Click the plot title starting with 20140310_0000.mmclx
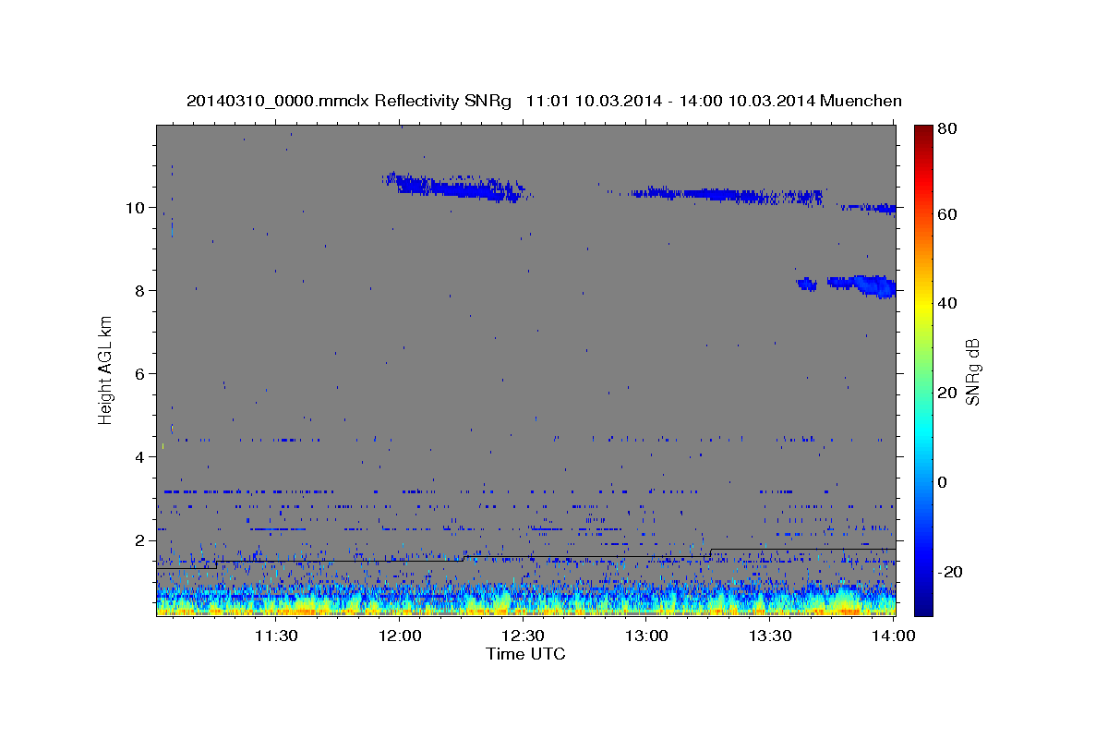Viewport: 1108px width, 739px height. [544, 101]
